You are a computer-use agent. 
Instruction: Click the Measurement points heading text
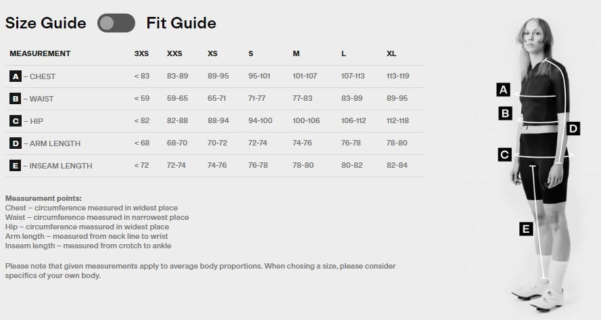tap(43, 198)
